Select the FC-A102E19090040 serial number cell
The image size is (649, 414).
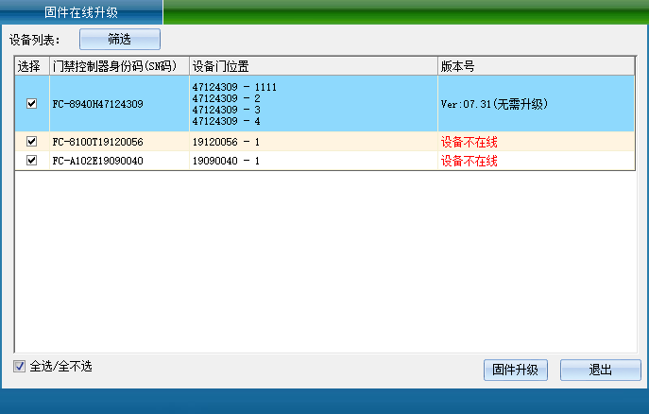[98, 161]
